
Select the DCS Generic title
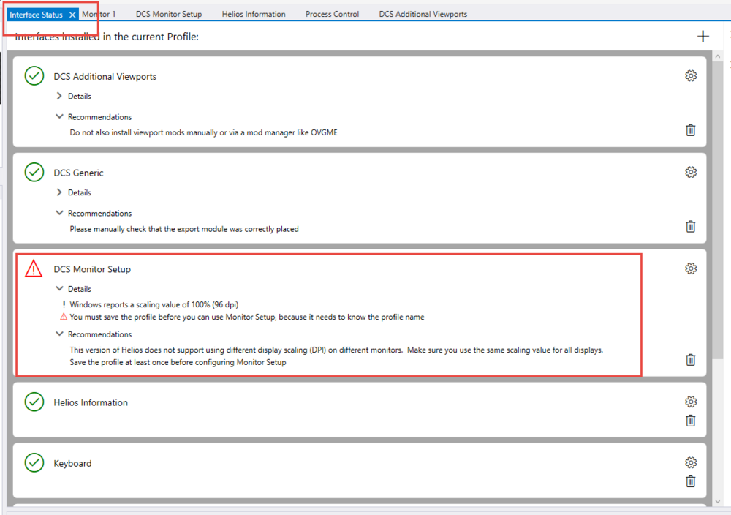pos(78,173)
